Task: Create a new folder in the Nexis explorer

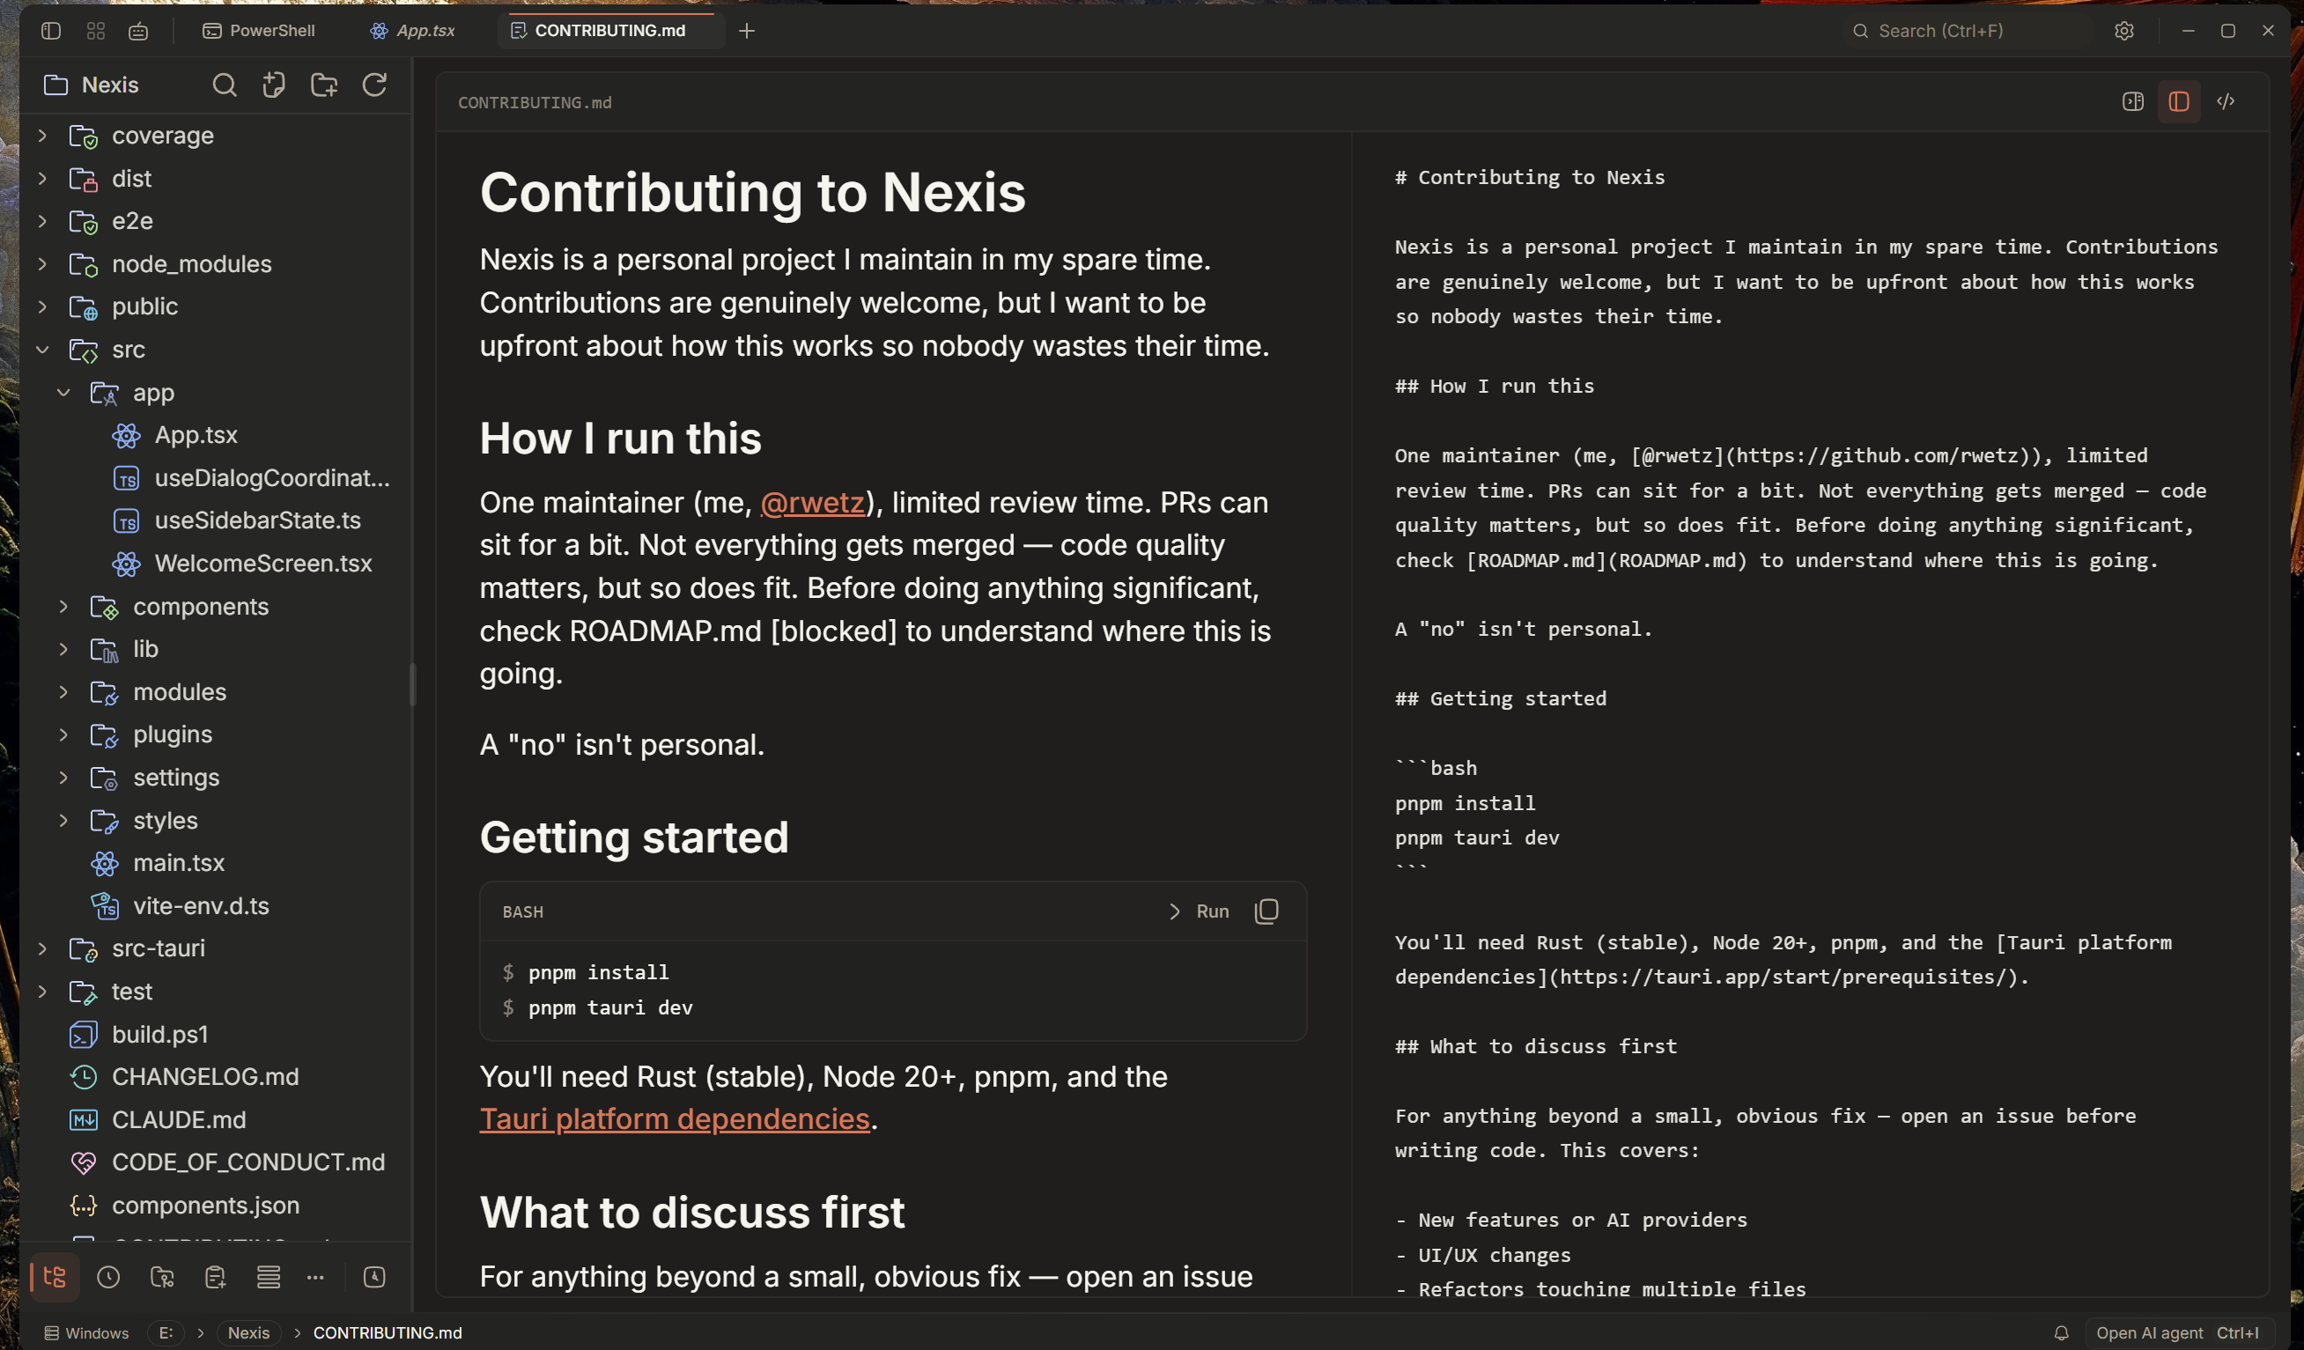Action: 325,85
